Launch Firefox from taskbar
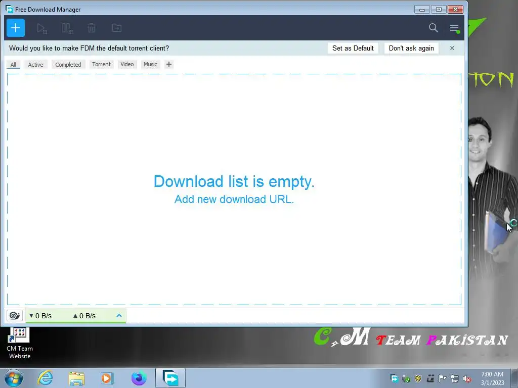 pos(139,378)
